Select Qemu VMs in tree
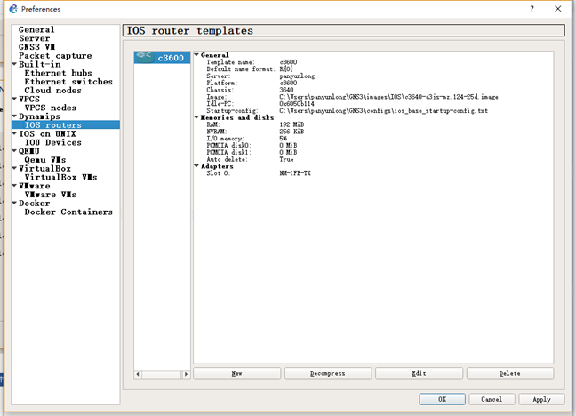Viewport: 576px width, 416px height. pyautogui.click(x=44, y=160)
